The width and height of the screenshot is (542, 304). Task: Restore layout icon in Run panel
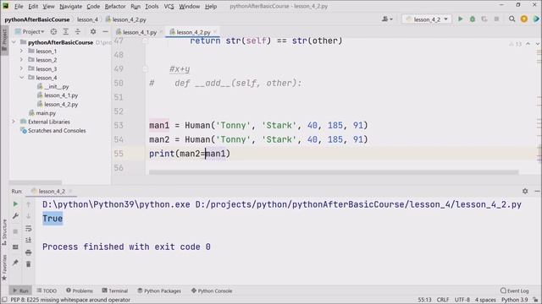pyautogui.click(x=15, y=247)
